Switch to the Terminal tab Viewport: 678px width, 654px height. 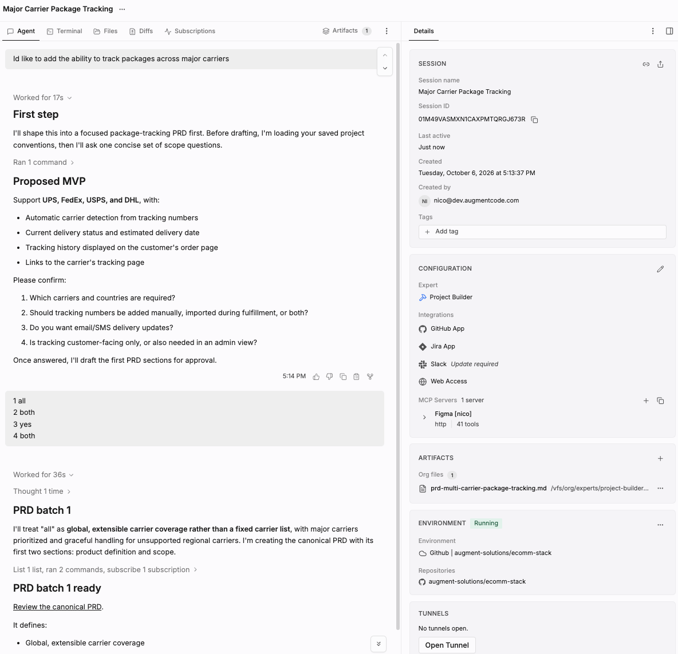coord(65,31)
